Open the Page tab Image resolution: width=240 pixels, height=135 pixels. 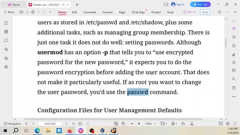122,12
